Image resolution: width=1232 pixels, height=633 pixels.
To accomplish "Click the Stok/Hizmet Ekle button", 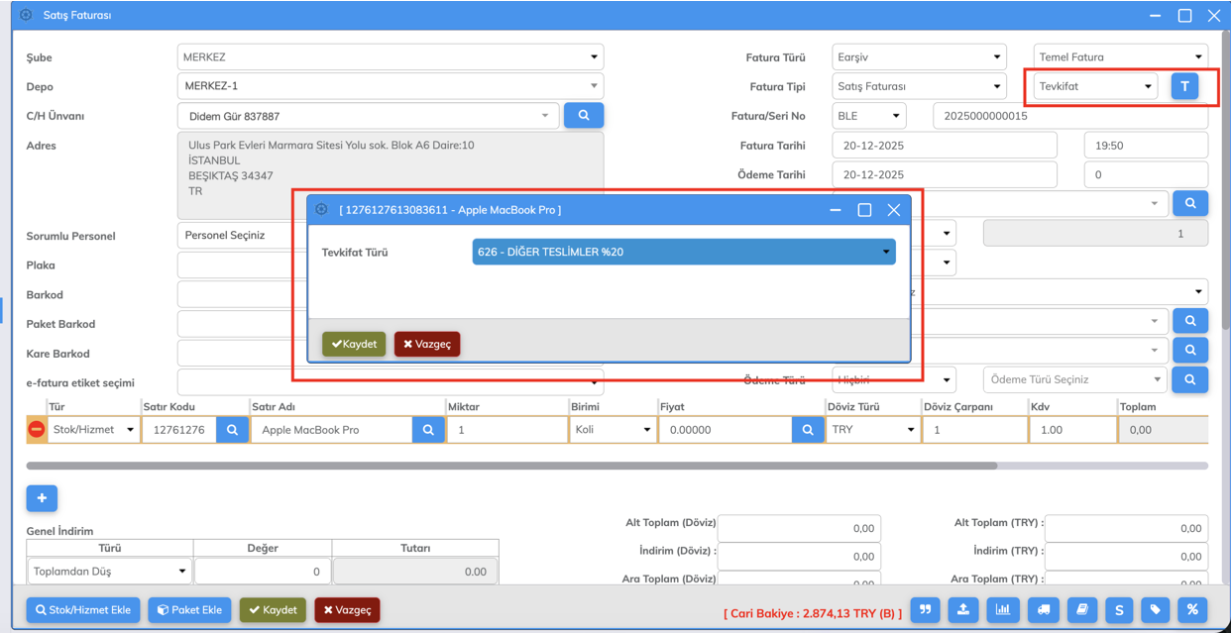I will tap(83, 610).
